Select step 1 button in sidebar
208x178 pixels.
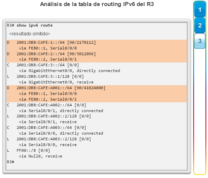click(200, 9)
